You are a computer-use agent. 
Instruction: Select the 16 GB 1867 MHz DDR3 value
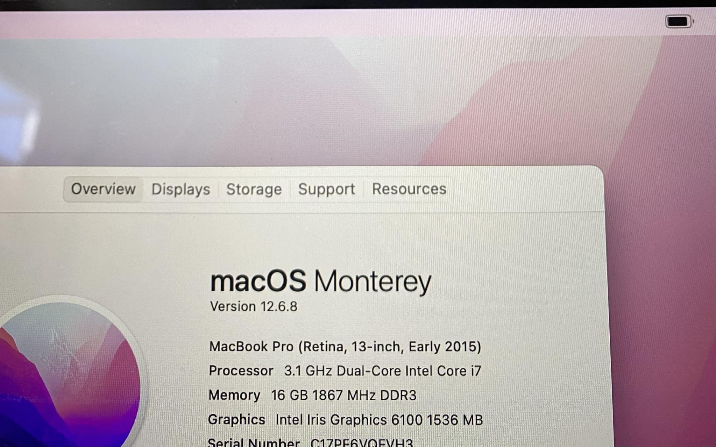[343, 395]
